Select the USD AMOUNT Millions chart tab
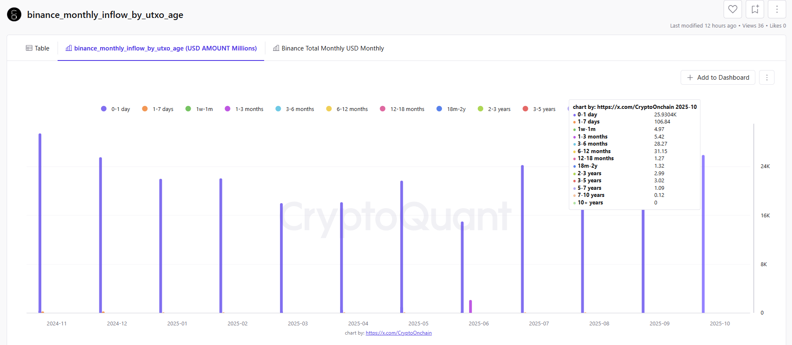 click(x=161, y=48)
